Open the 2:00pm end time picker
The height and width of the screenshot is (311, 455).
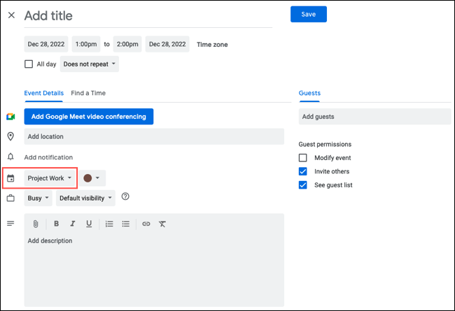coord(127,44)
